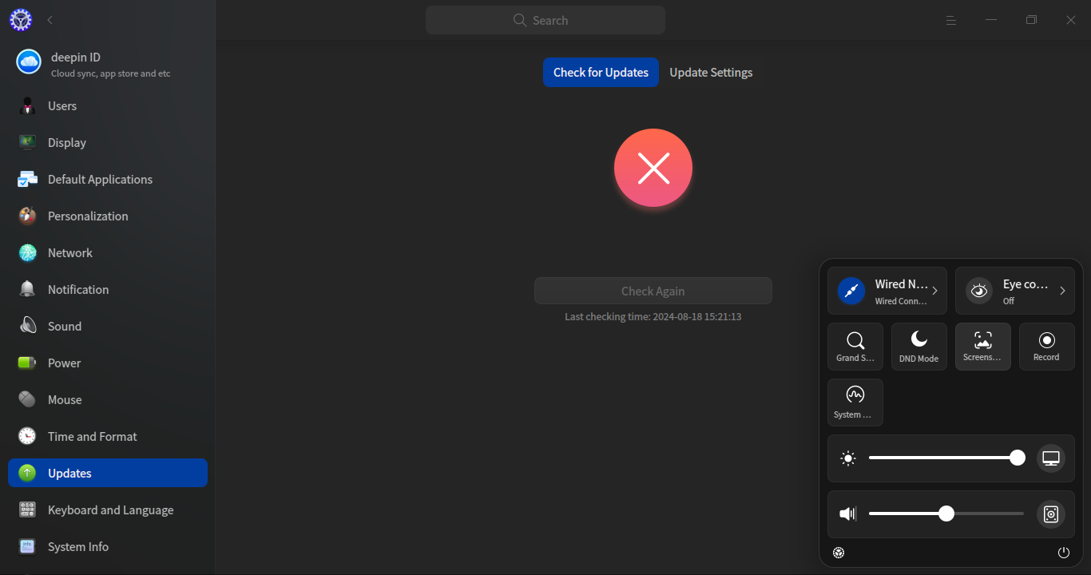
Task: Expand the Wired Network details arrow
Action: [x=935, y=291]
